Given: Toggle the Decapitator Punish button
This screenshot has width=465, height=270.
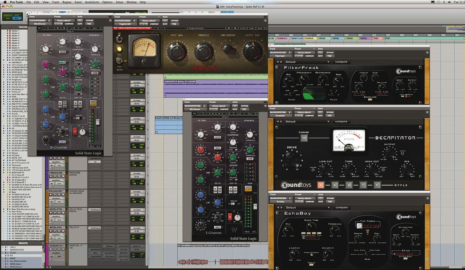Looking at the screenshot, I should pos(304,138).
